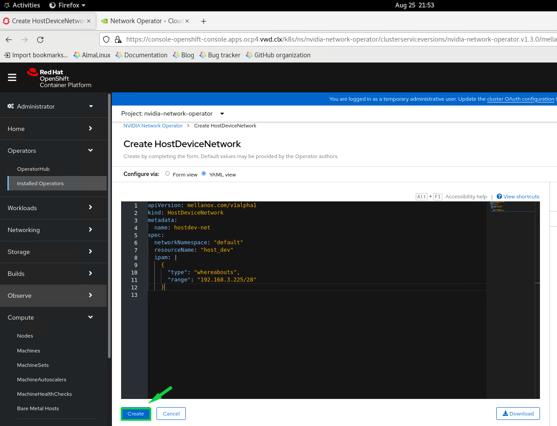Open the cluster OAuth configuration link
This screenshot has width=557, height=426.
pos(521,99)
